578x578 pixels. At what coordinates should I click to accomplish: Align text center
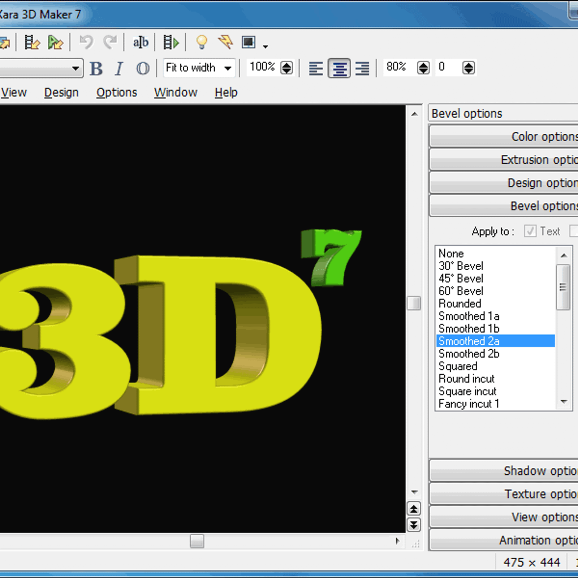coord(339,68)
